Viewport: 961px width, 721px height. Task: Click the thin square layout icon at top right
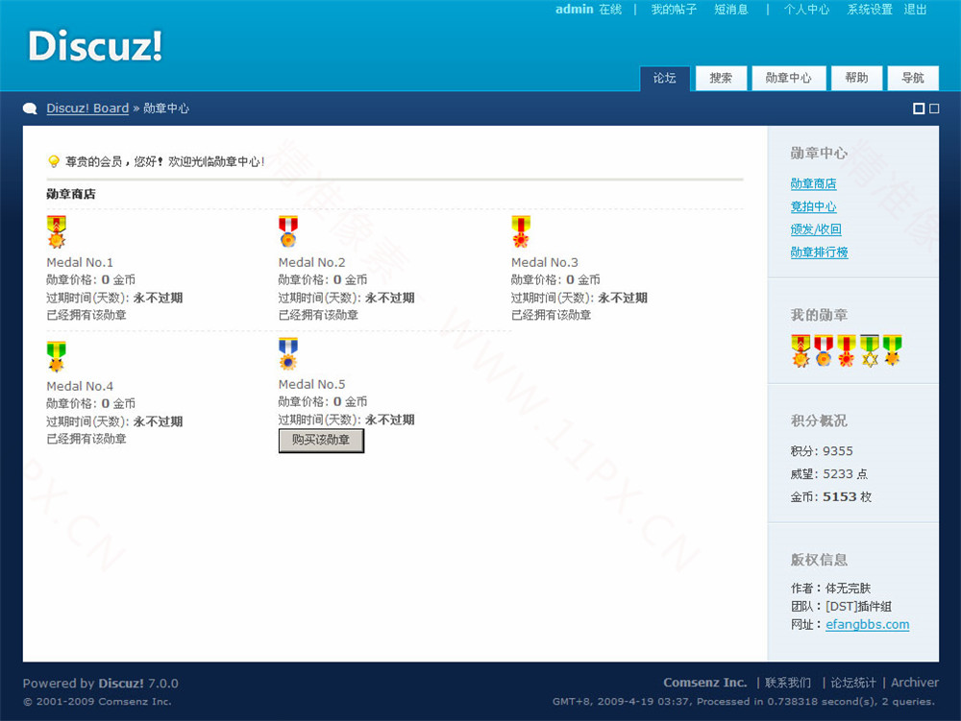[934, 108]
